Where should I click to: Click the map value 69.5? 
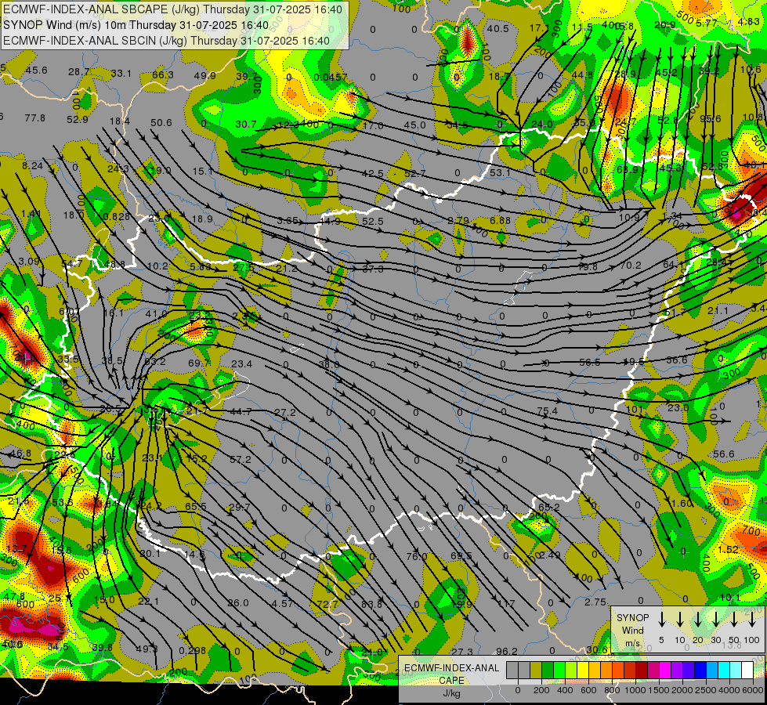click(x=461, y=556)
